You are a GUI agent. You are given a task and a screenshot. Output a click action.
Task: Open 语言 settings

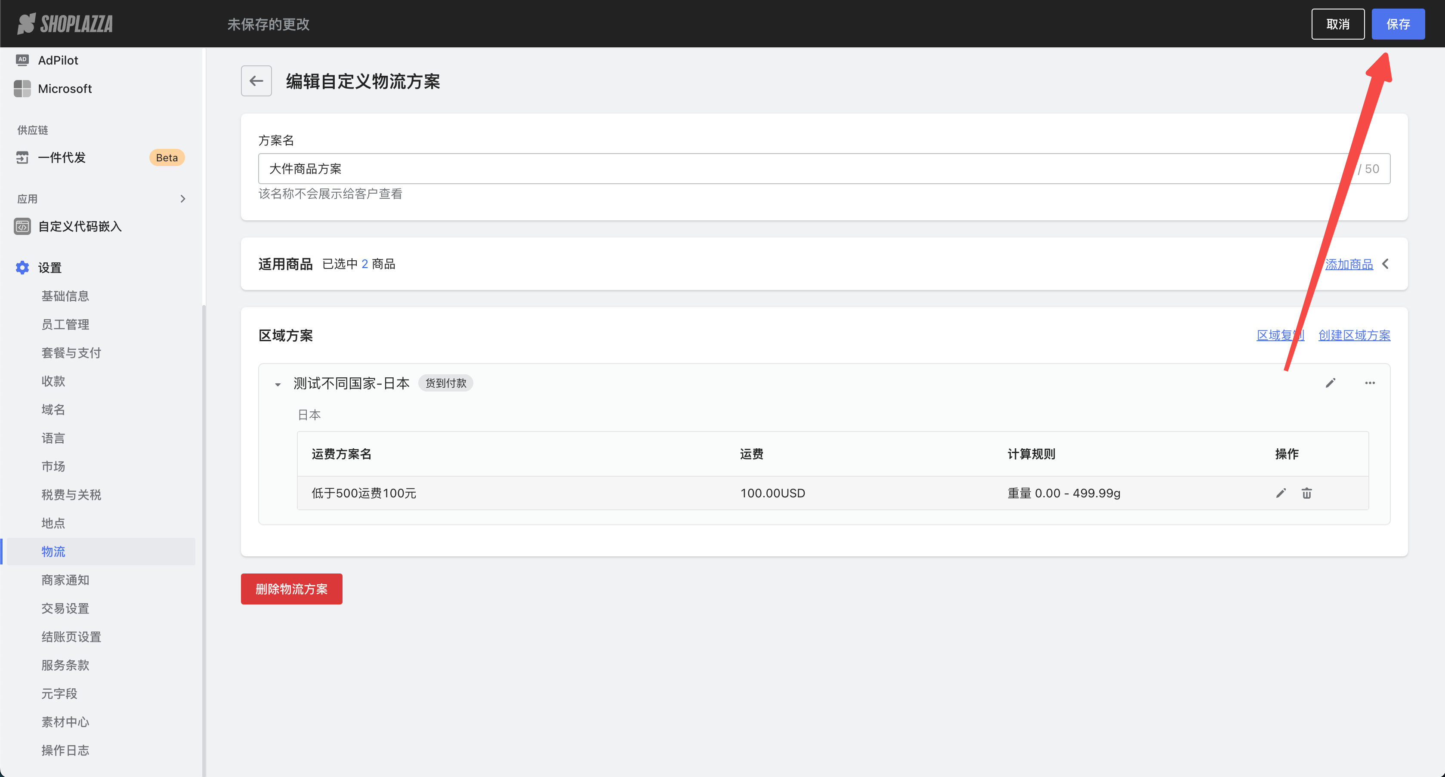[53, 438]
